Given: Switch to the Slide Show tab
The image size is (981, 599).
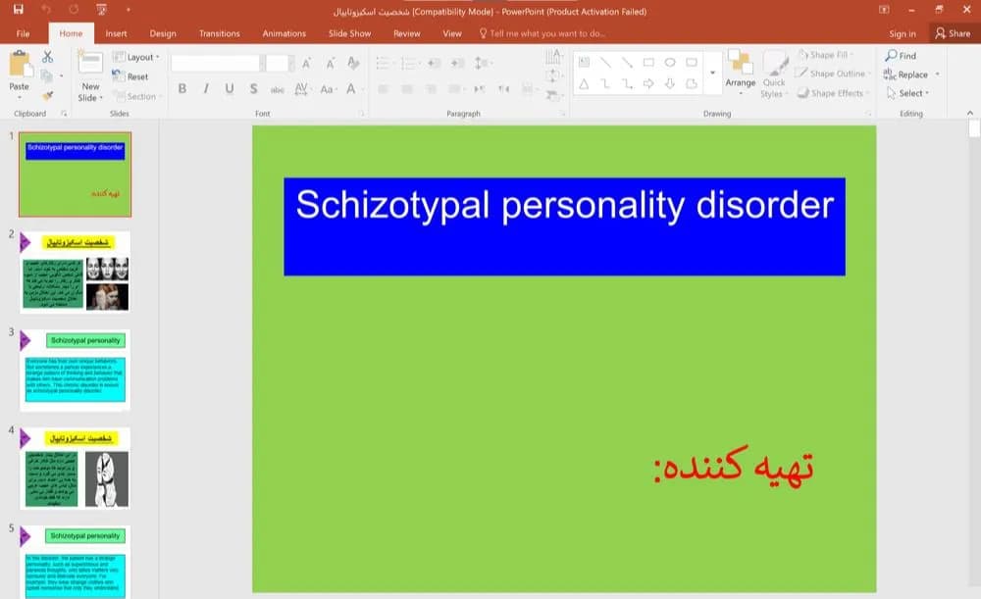Looking at the screenshot, I should (x=350, y=33).
